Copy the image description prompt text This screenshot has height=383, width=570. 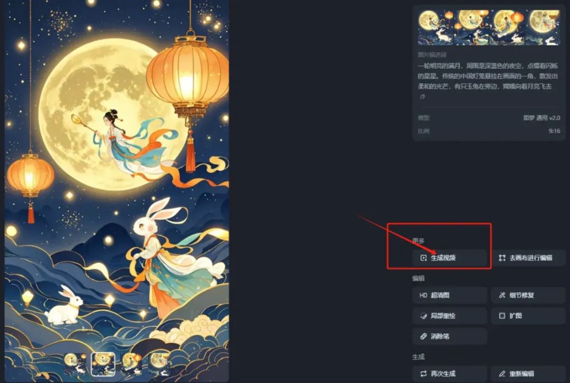click(x=422, y=97)
